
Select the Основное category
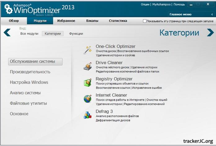coord(19,114)
